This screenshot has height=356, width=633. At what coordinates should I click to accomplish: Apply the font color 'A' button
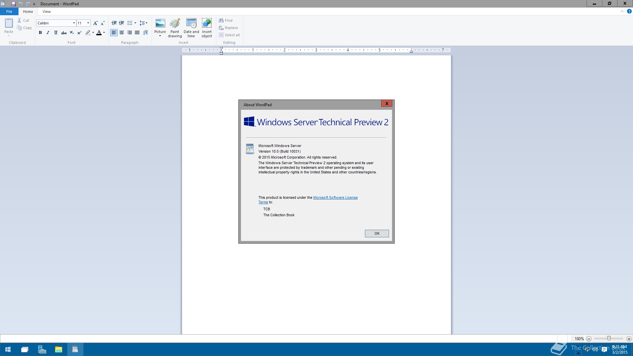99,33
